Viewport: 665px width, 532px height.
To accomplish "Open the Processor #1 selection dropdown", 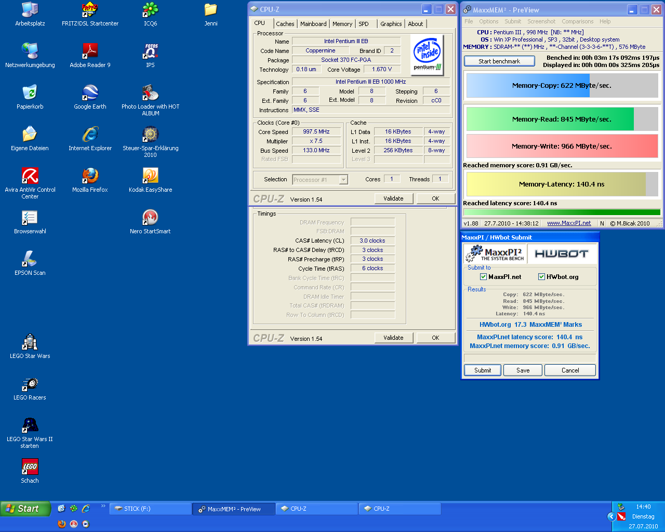I will pos(343,180).
